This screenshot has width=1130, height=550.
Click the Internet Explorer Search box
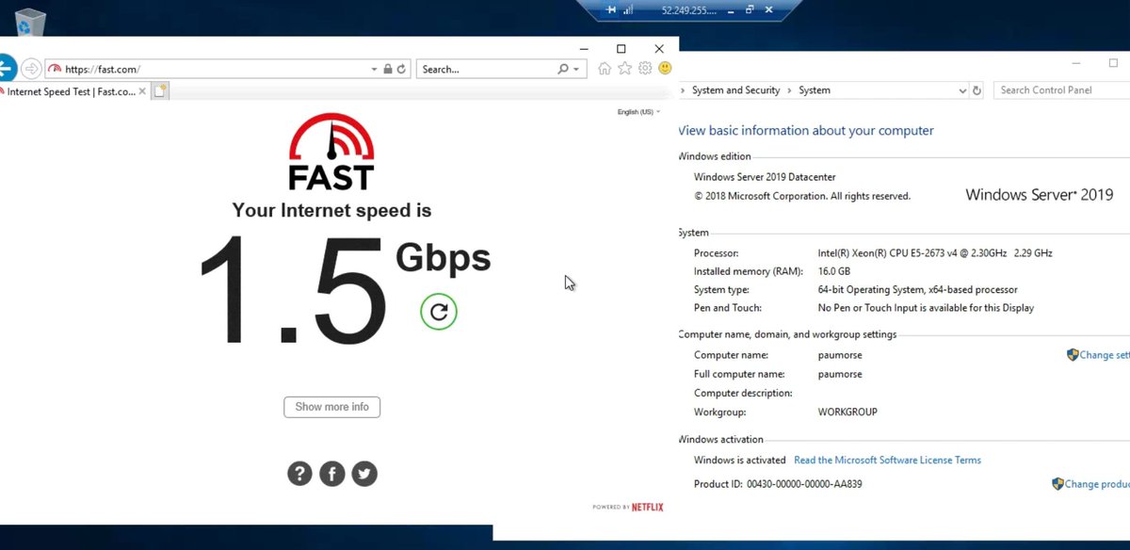(x=487, y=69)
